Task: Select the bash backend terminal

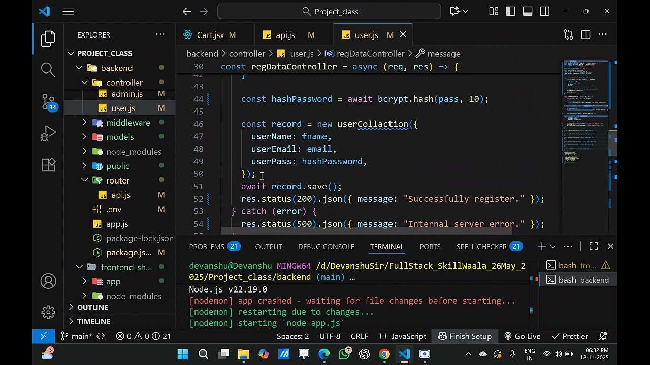Action: (578, 280)
